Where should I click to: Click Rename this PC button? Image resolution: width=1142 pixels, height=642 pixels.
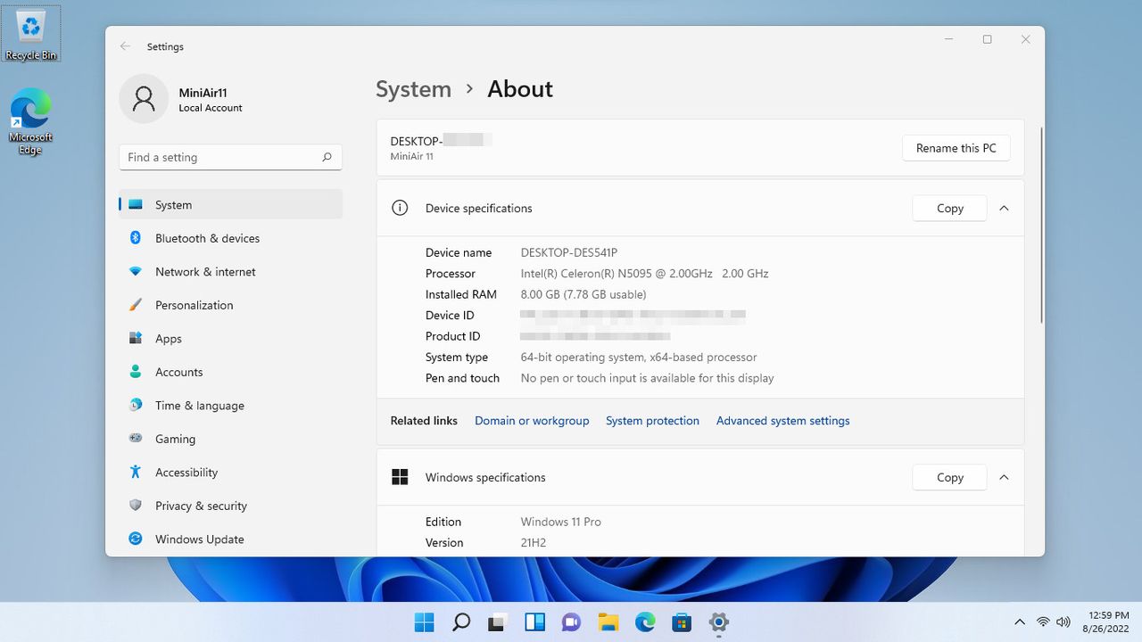pos(956,148)
